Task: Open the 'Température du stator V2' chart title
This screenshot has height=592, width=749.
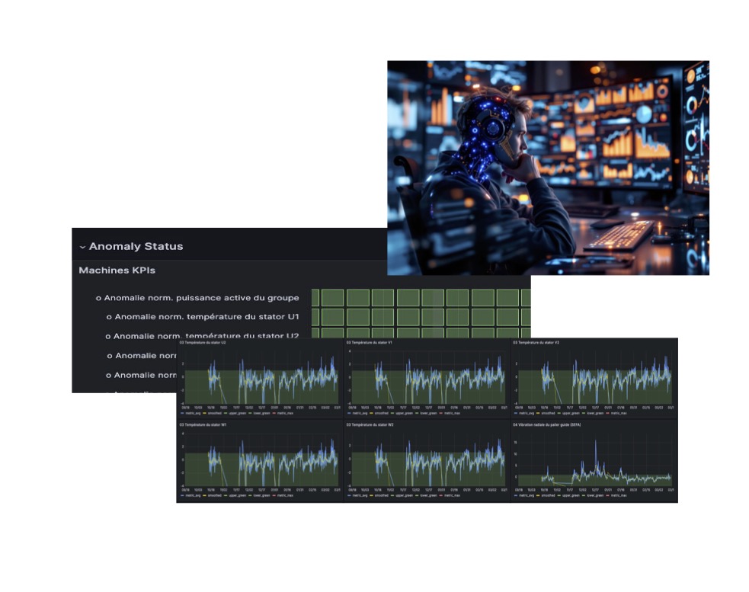Action: click(536, 343)
